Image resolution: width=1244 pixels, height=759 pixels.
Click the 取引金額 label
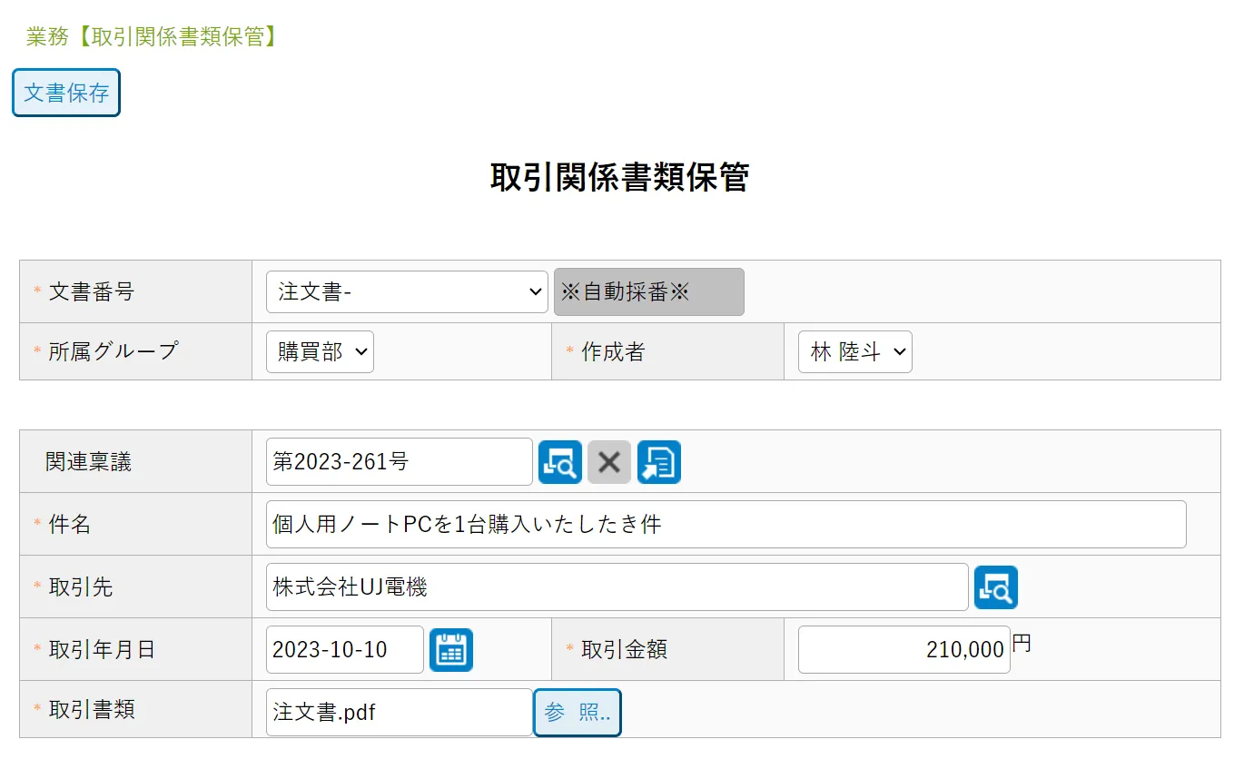[x=624, y=650]
